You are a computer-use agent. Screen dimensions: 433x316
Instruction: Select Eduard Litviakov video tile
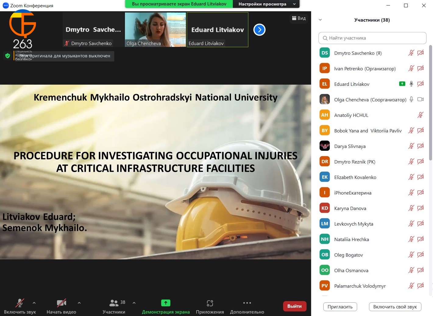(x=218, y=30)
